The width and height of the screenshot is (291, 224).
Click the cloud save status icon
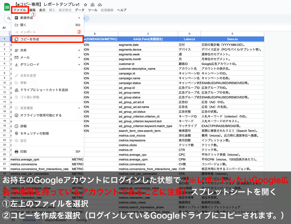[x=100, y=4]
